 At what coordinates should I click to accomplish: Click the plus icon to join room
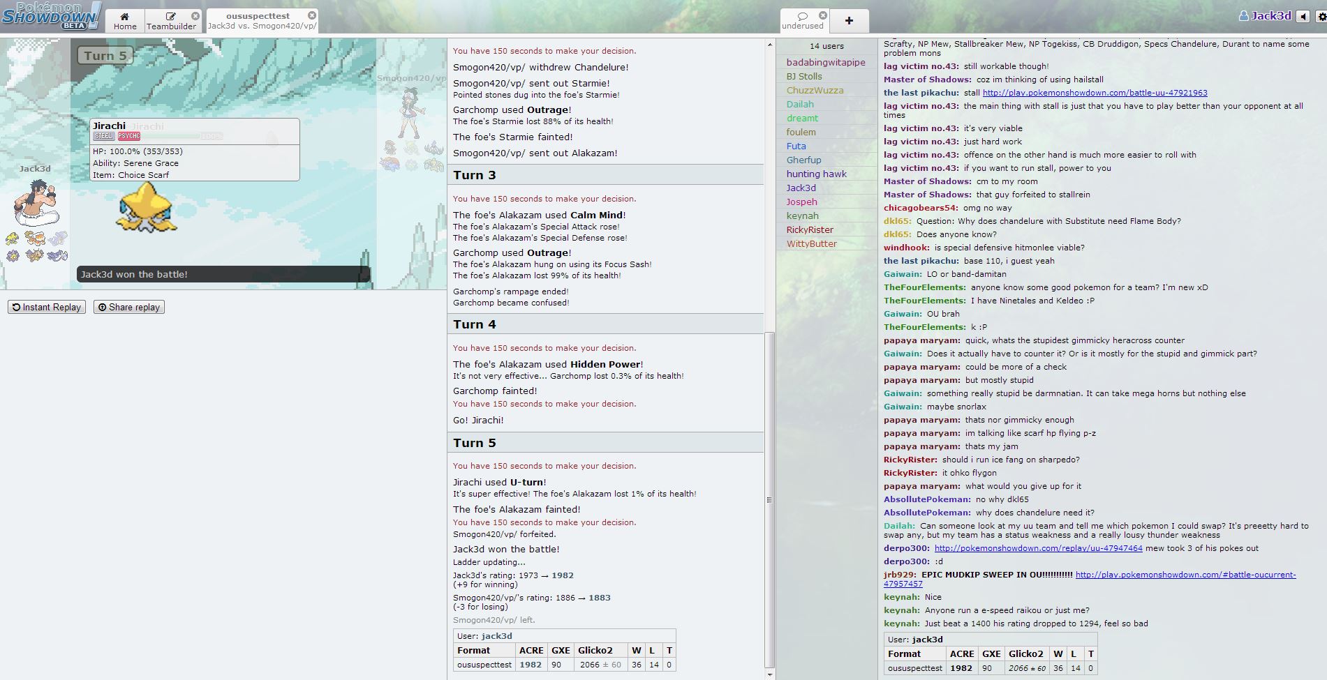(849, 21)
